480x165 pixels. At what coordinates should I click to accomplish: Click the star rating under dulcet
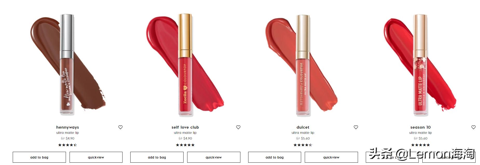(x=303, y=145)
